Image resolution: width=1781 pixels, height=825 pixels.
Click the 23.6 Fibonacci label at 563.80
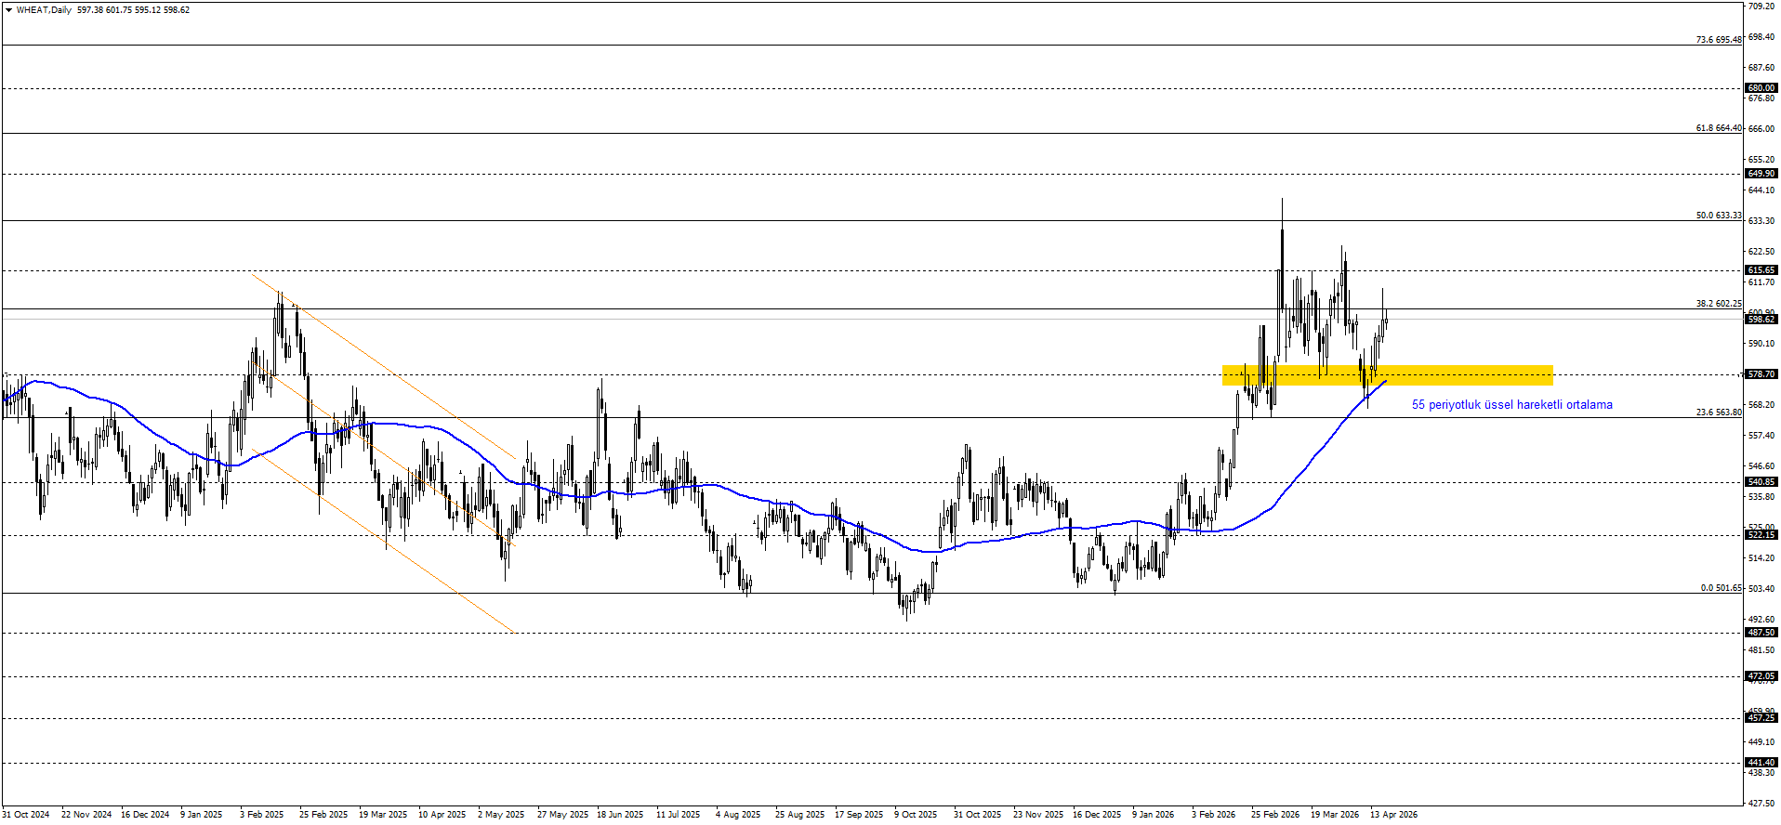(1718, 412)
